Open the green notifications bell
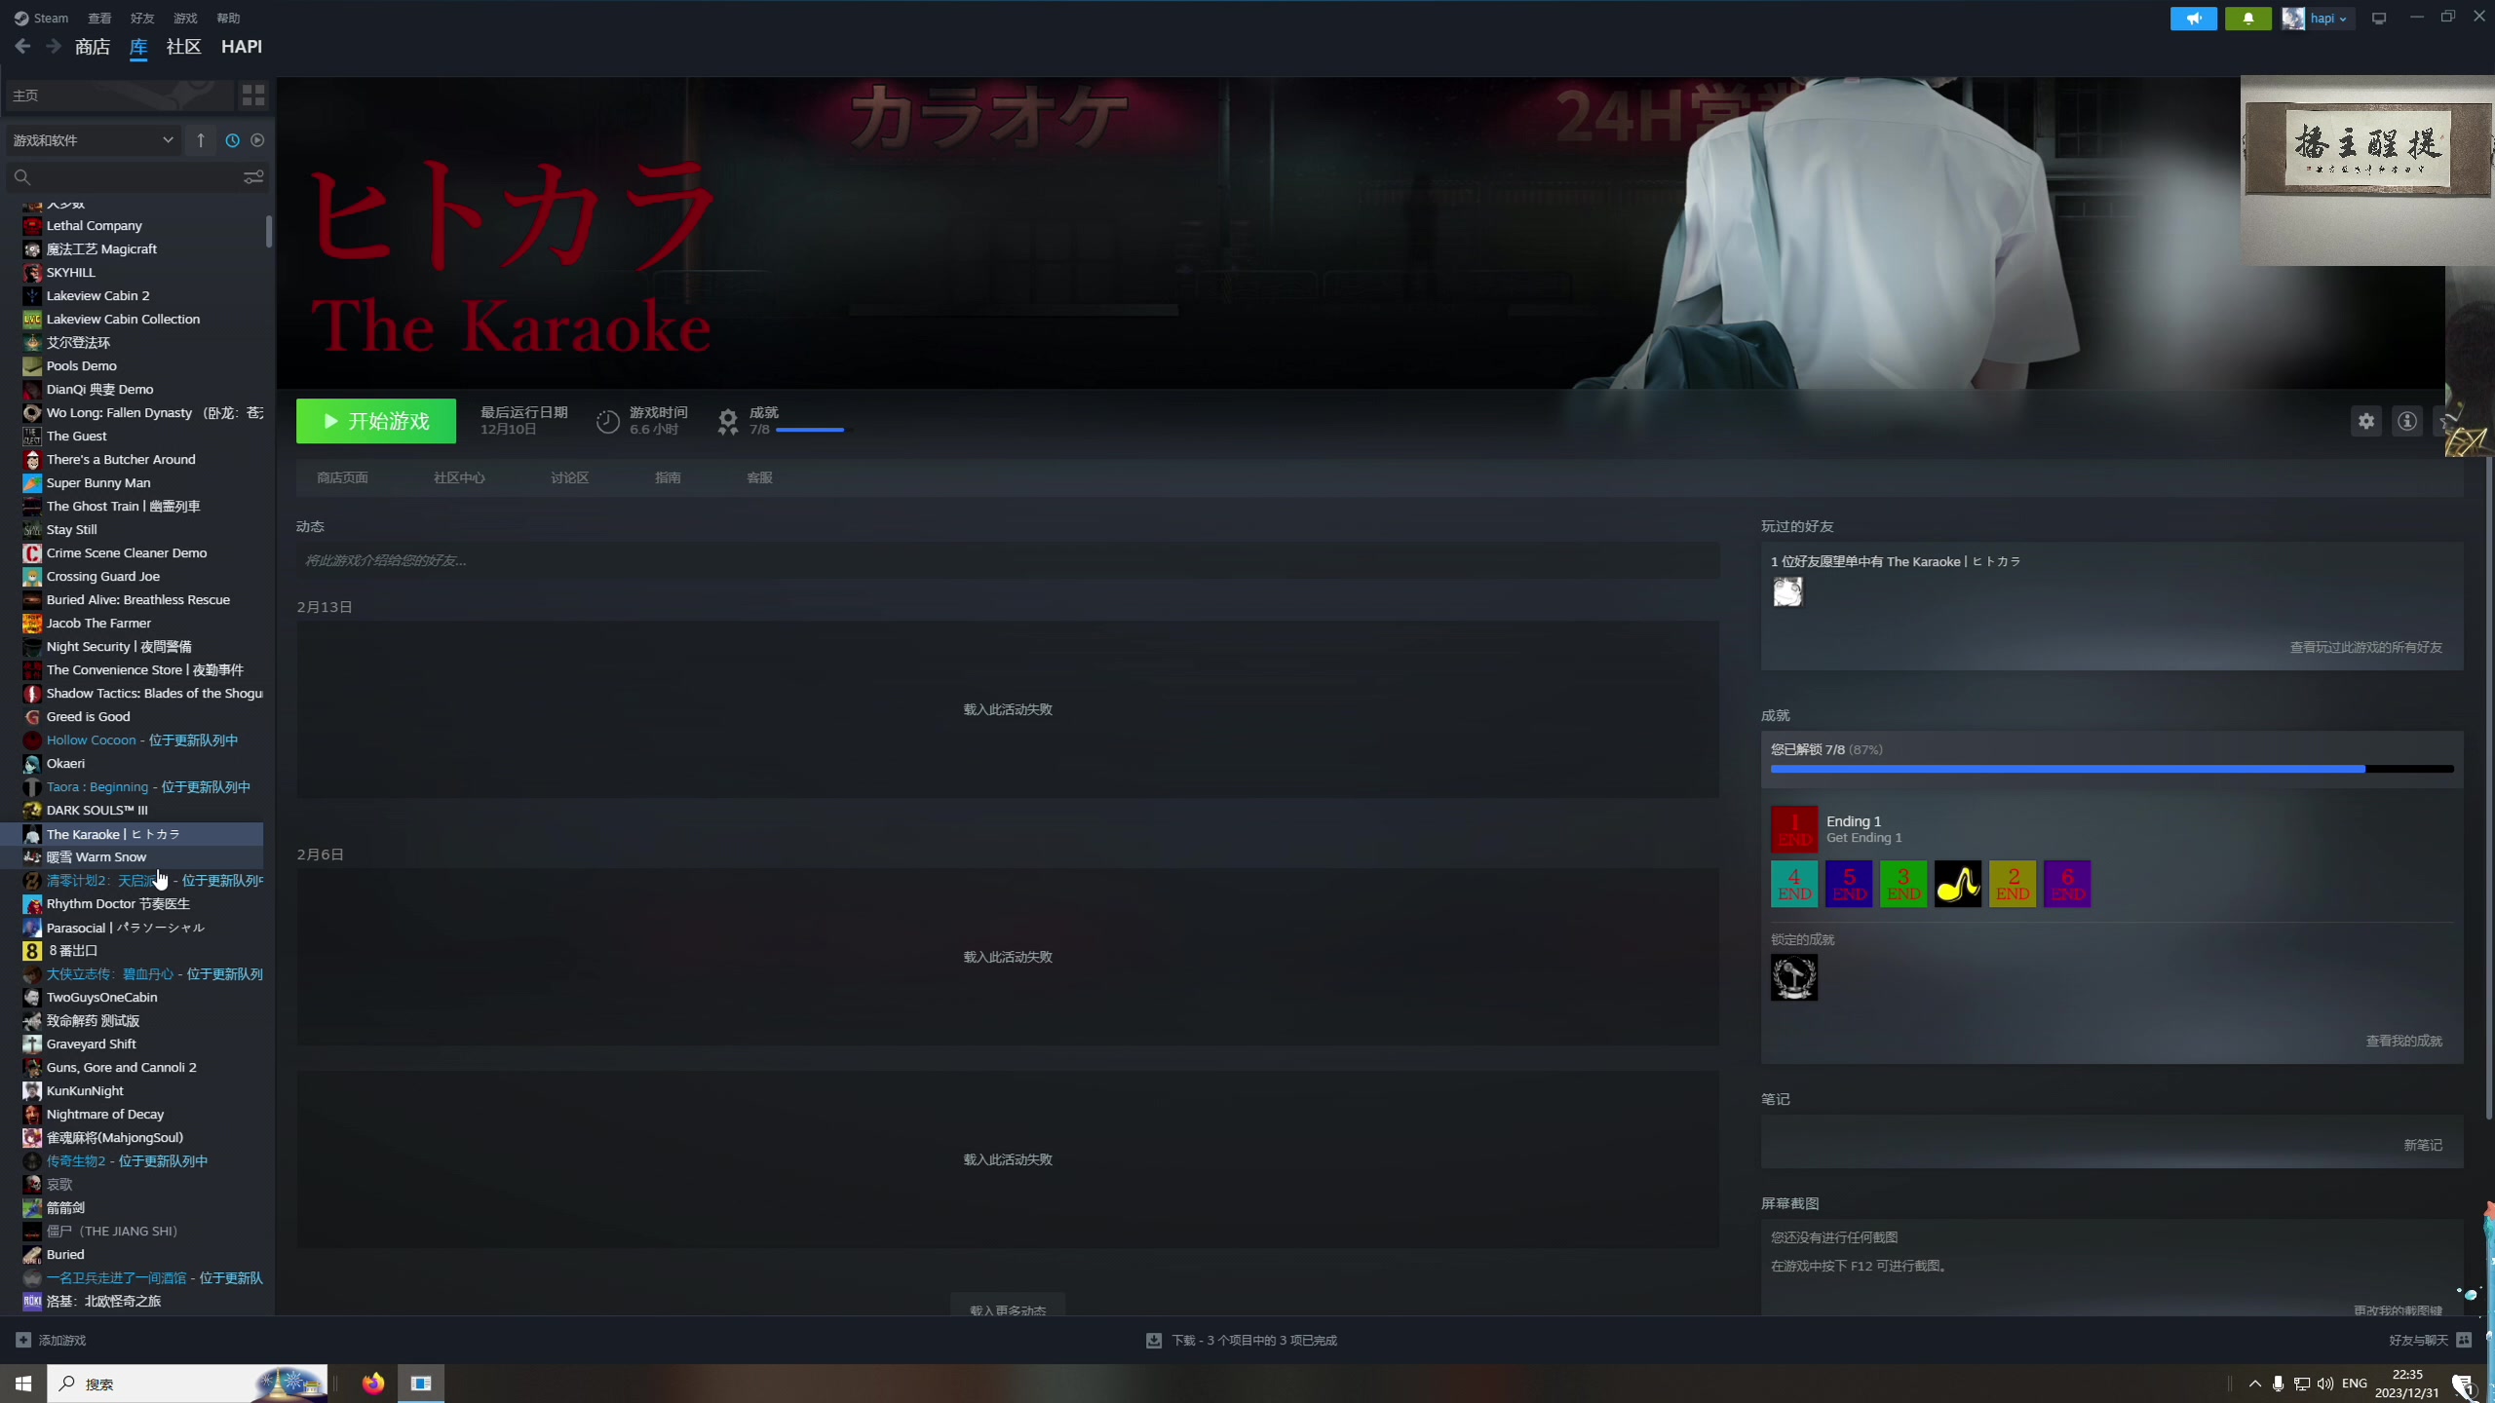The width and height of the screenshot is (2495, 1403). point(2247,19)
